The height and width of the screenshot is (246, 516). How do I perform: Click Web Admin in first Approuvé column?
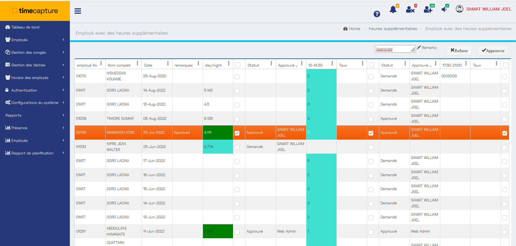(286, 231)
